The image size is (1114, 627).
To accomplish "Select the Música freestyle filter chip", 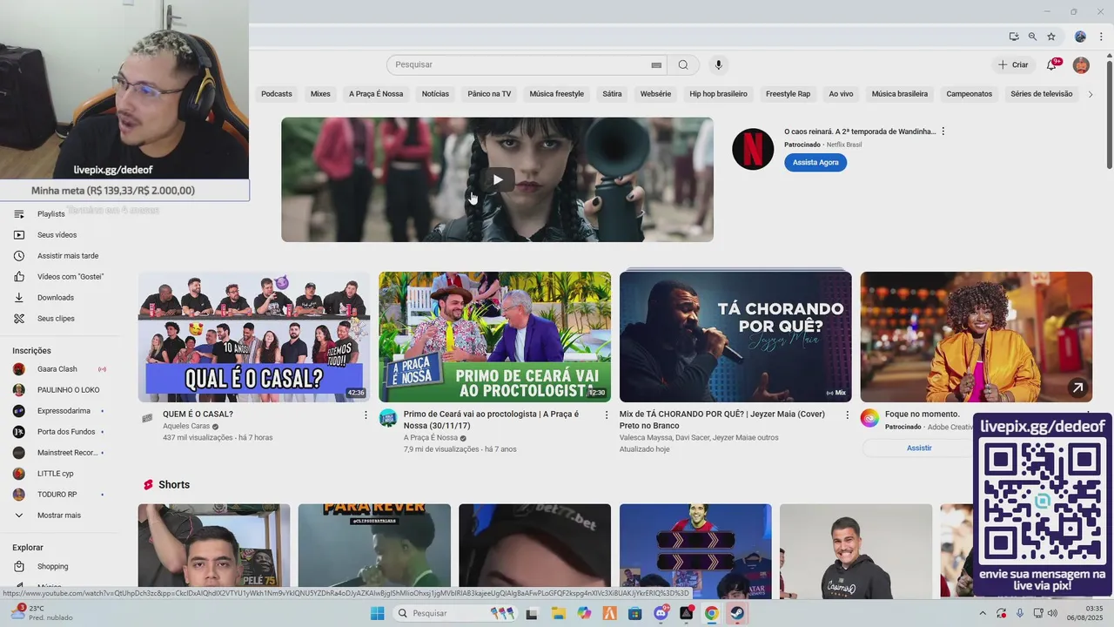I will 557,94.
